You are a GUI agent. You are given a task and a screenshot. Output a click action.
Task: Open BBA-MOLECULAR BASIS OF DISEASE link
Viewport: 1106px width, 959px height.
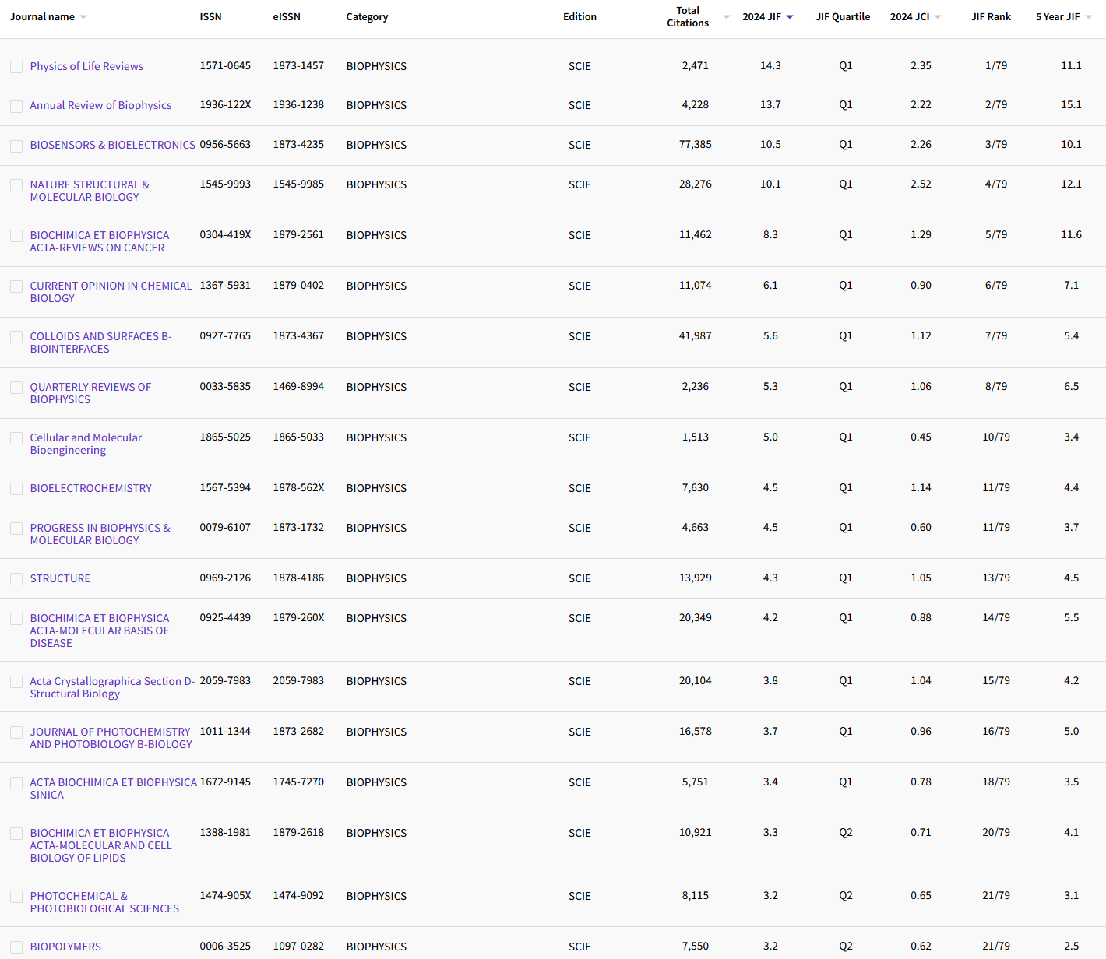(100, 631)
